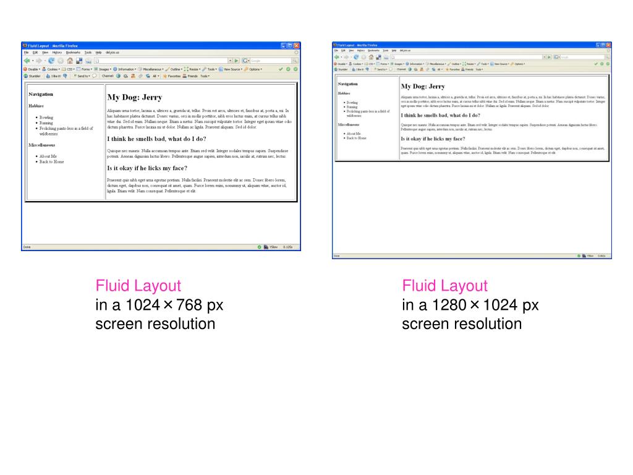Open the Cookies dropdown in the left window
The width and height of the screenshot is (633, 475).
tap(51, 69)
